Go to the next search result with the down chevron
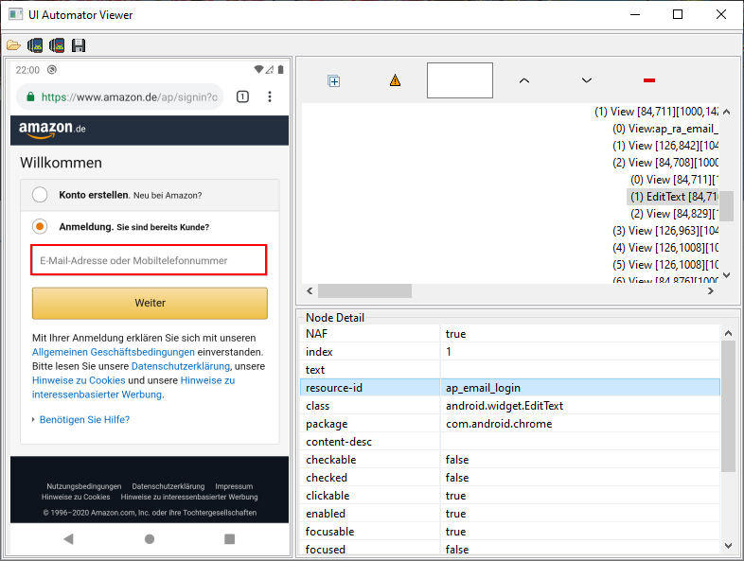744x561 pixels. point(587,80)
